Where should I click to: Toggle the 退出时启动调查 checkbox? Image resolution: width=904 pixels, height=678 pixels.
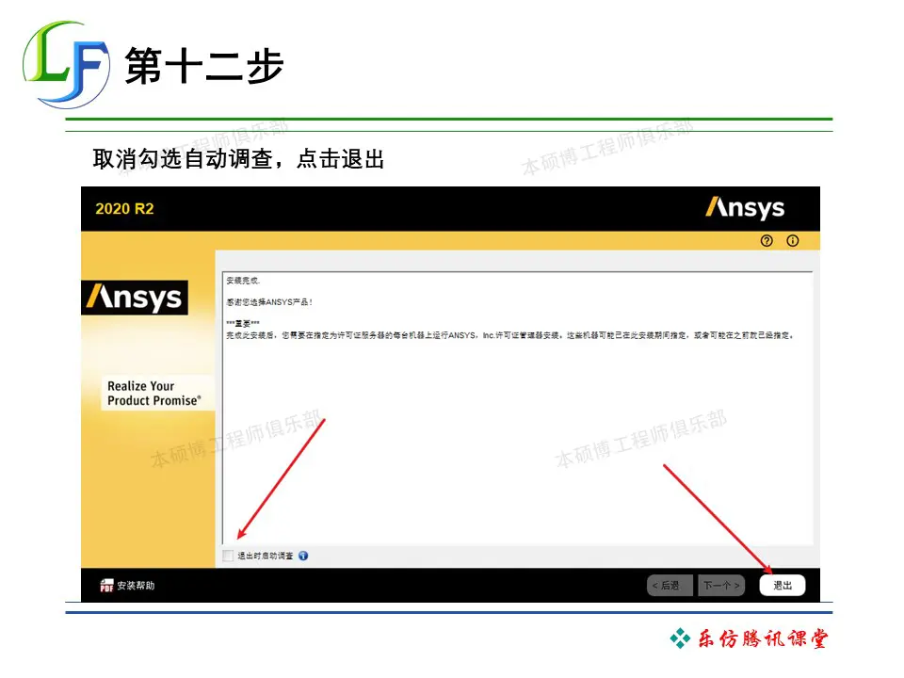click(x=228, y=556)
